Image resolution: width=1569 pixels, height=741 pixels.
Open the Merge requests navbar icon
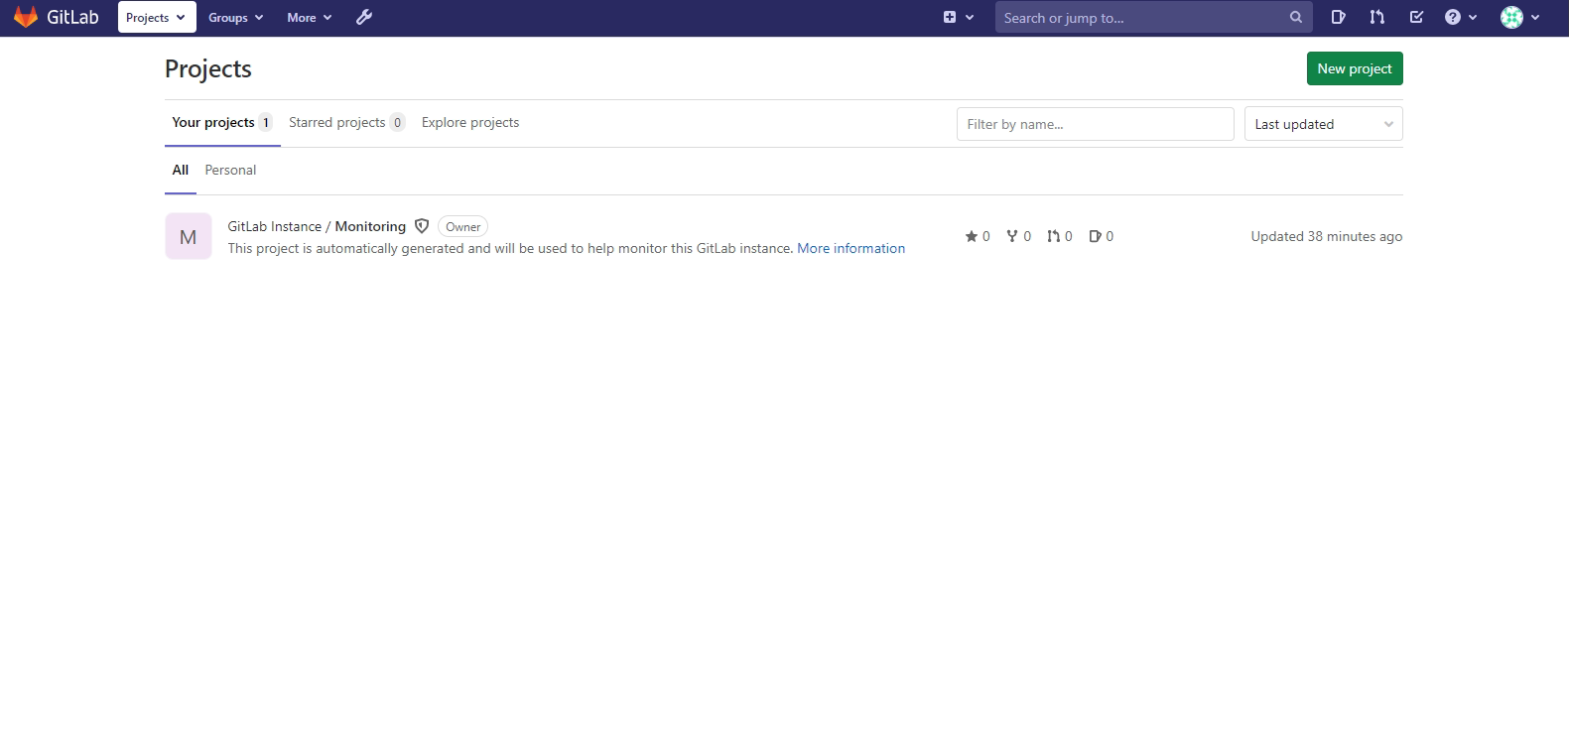tap(1376, 17)
